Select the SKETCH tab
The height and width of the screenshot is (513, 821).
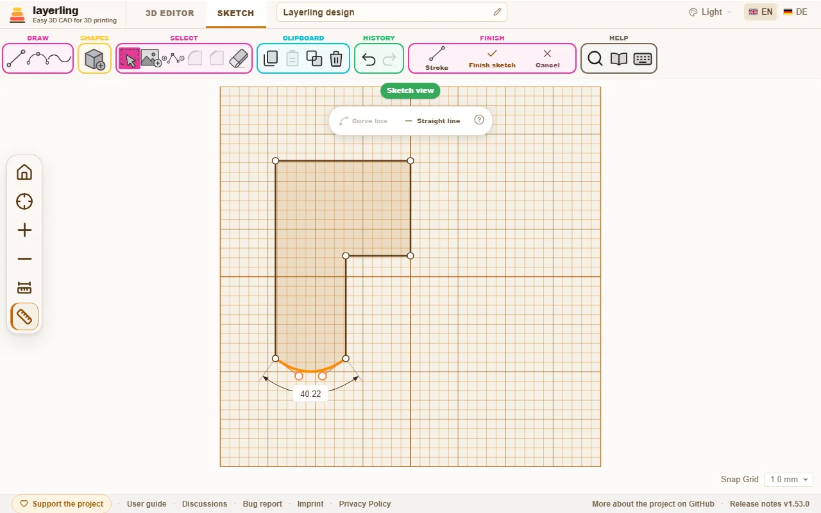[235, 13]
